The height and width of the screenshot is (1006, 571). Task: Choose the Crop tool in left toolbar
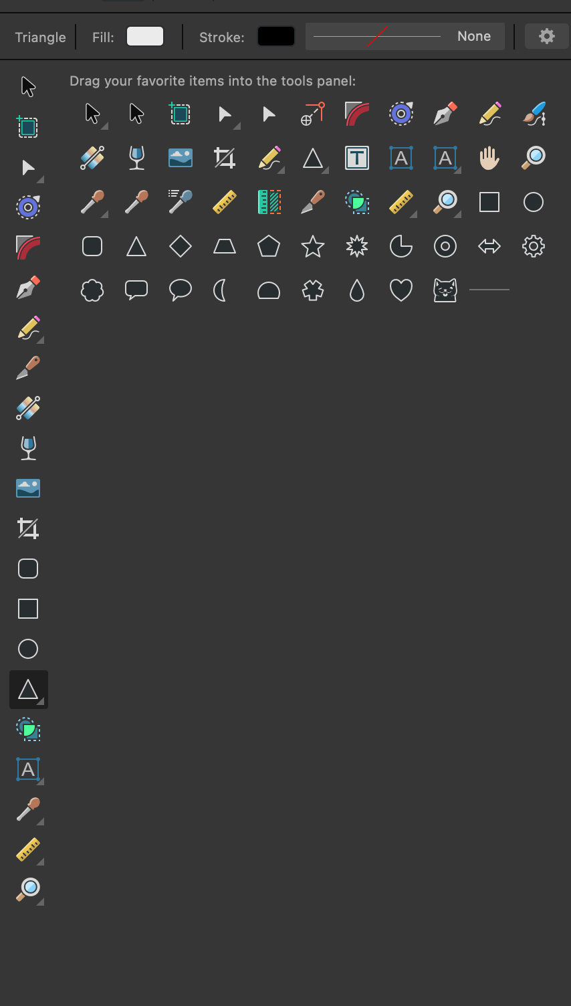(x=28, y=528)
